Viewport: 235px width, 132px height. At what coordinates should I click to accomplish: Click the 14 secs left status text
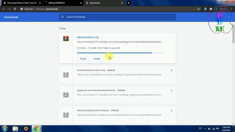click(x=114, y=48)
